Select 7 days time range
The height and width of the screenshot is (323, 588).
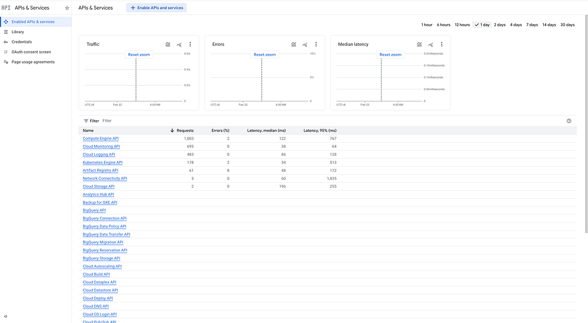pyautogui.click(x=532, y=25)
